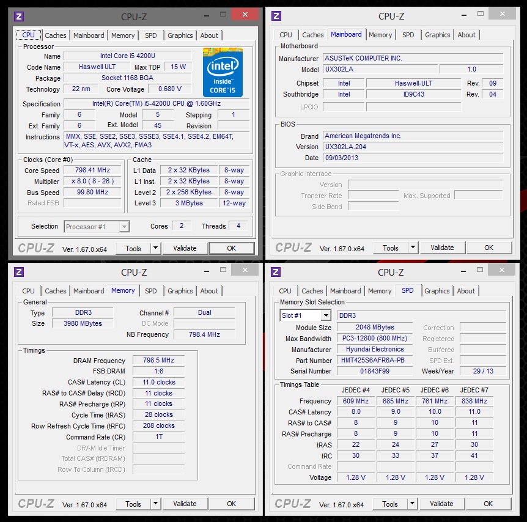Click JEDEC #7 frequency 838 MHz cell

[x=474, y=401]
